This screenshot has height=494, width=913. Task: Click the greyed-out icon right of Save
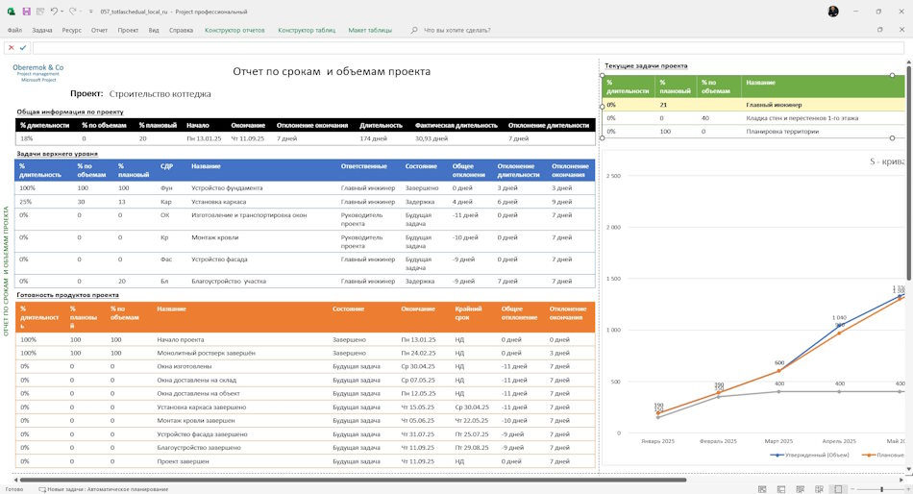[40, 12]
